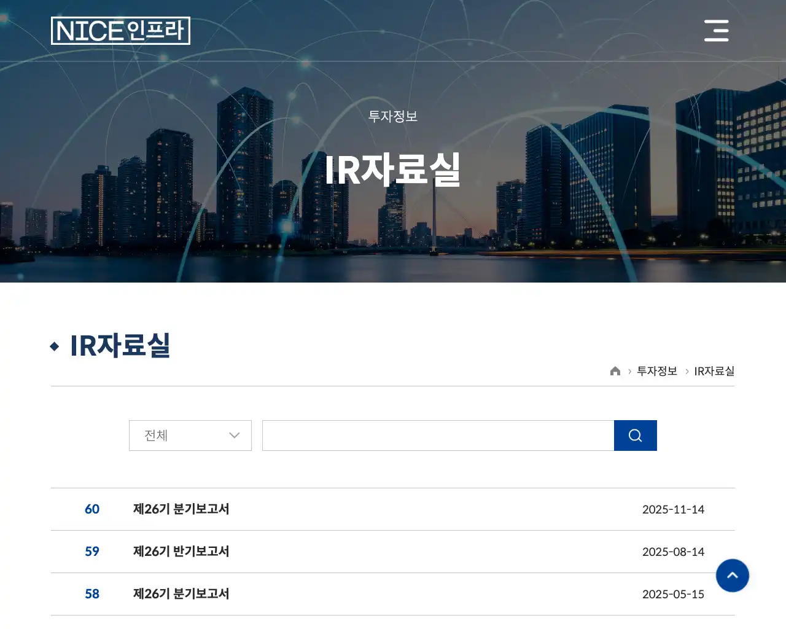Click inside the search keyword field
The height and width of the screenshot is (629, 786).
point(438,436)
